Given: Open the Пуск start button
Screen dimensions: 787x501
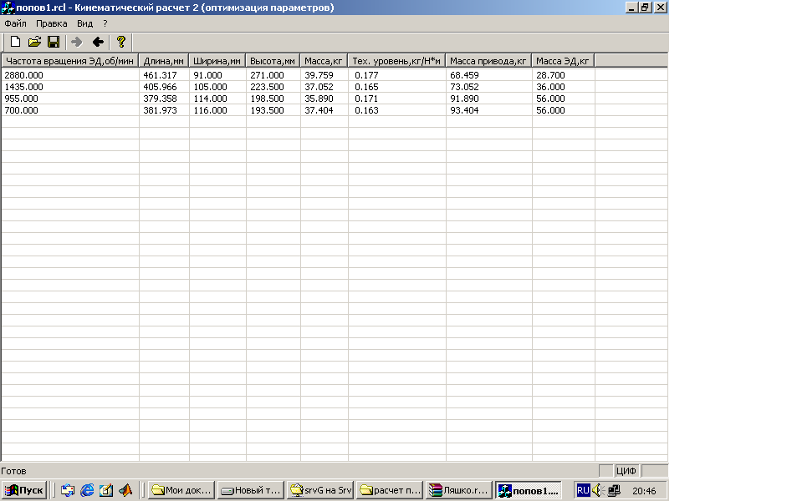Looking at the screenshot, I should pos(24,490).
